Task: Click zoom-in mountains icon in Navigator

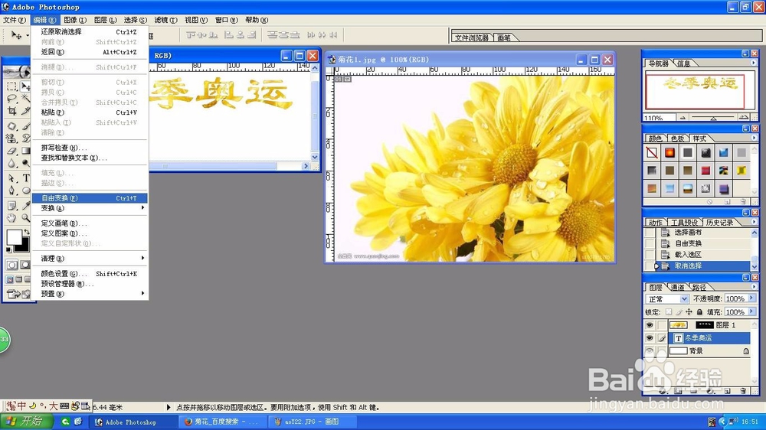Action: pos(744,117)
